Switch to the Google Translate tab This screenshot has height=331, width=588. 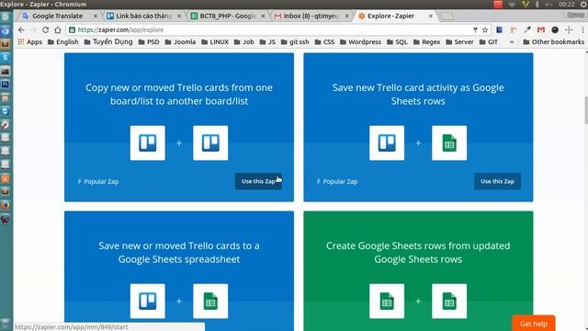pyautogui.click(x=57, y=16)
